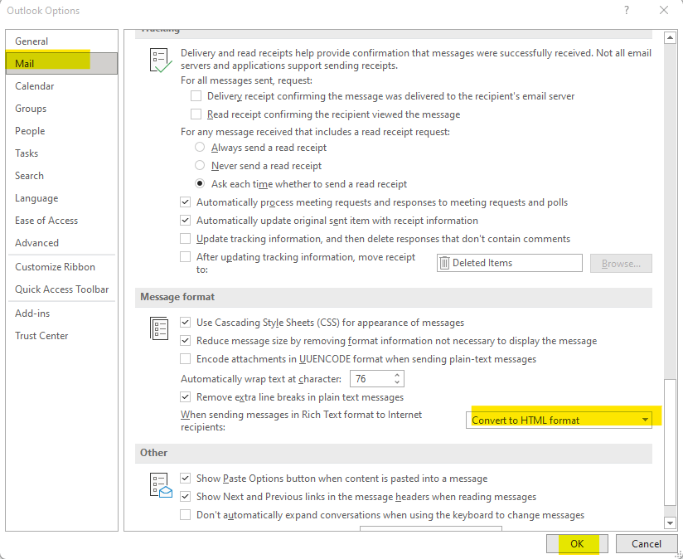Open Convert to HTML format dropdown
Screen dimensions: 683x559
tap(559, 420)
